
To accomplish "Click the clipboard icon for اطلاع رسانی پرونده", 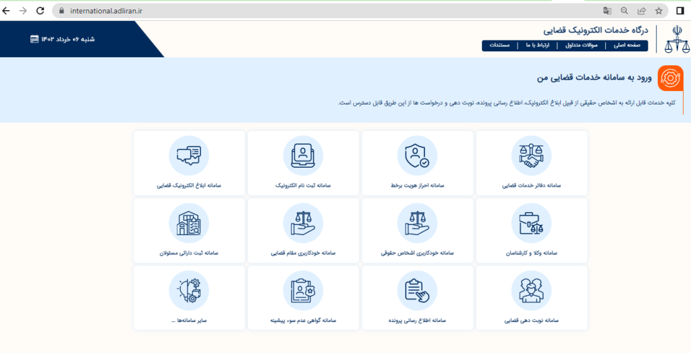I will 417,291.
